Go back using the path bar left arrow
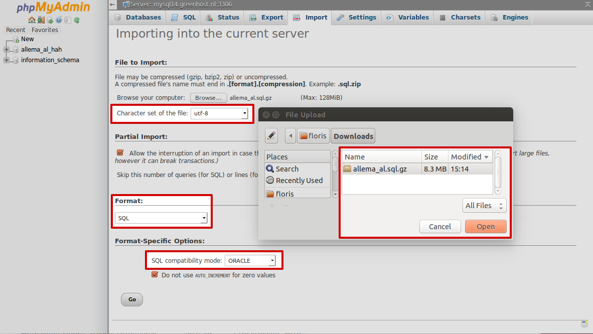 click(290, 136)
